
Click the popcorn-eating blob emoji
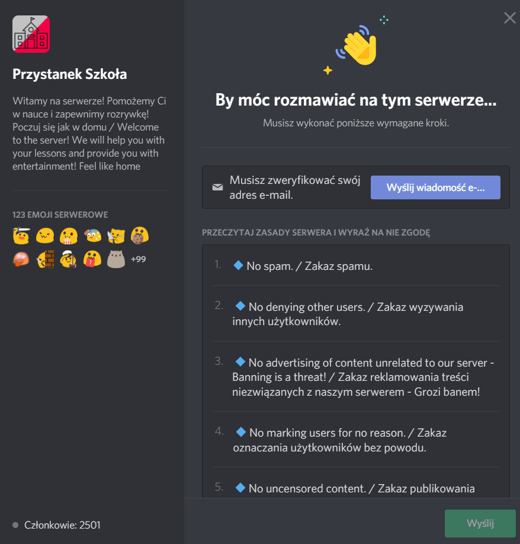click(69, 236)
